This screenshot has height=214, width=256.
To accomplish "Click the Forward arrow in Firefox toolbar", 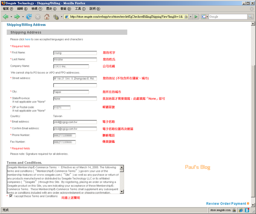I will click(17, 17).
